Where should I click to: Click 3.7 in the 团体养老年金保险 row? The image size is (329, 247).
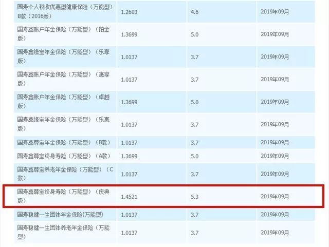[194, 233]
